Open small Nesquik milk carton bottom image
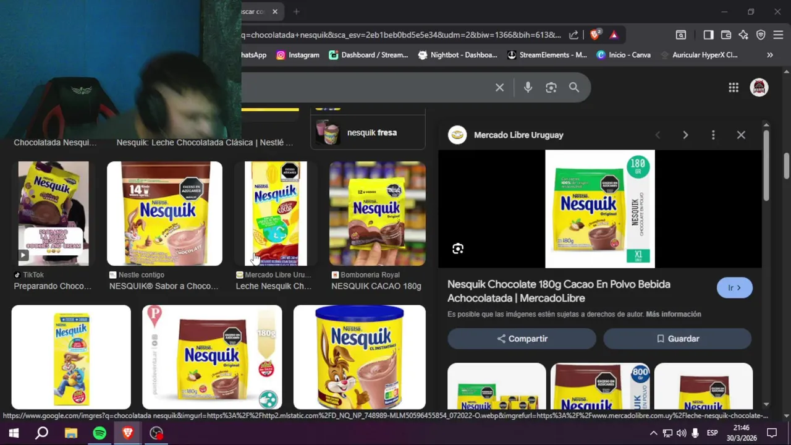This screenshot has height=445, width=791. (71, 357)
